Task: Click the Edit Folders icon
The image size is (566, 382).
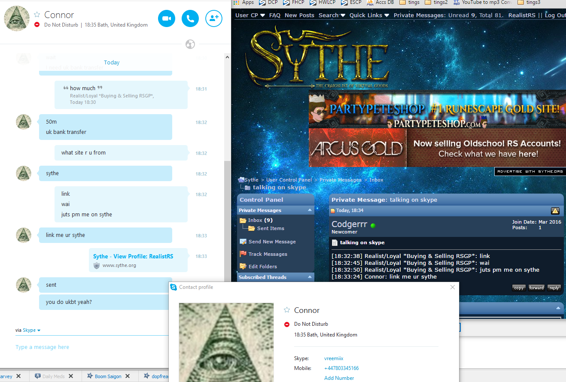Action: pyautogui.click(x=243, y=267)
